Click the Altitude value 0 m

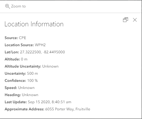(24, 59)
